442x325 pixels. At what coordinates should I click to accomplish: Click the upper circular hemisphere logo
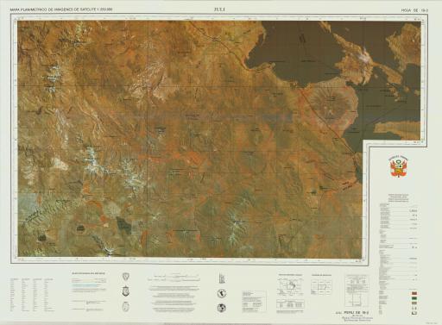(x=221, y=293)
